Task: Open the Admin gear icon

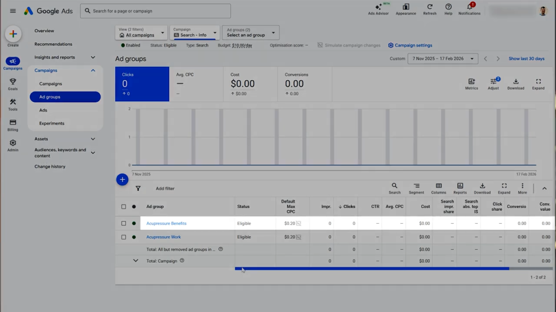Action: click(x=12, y=144)
